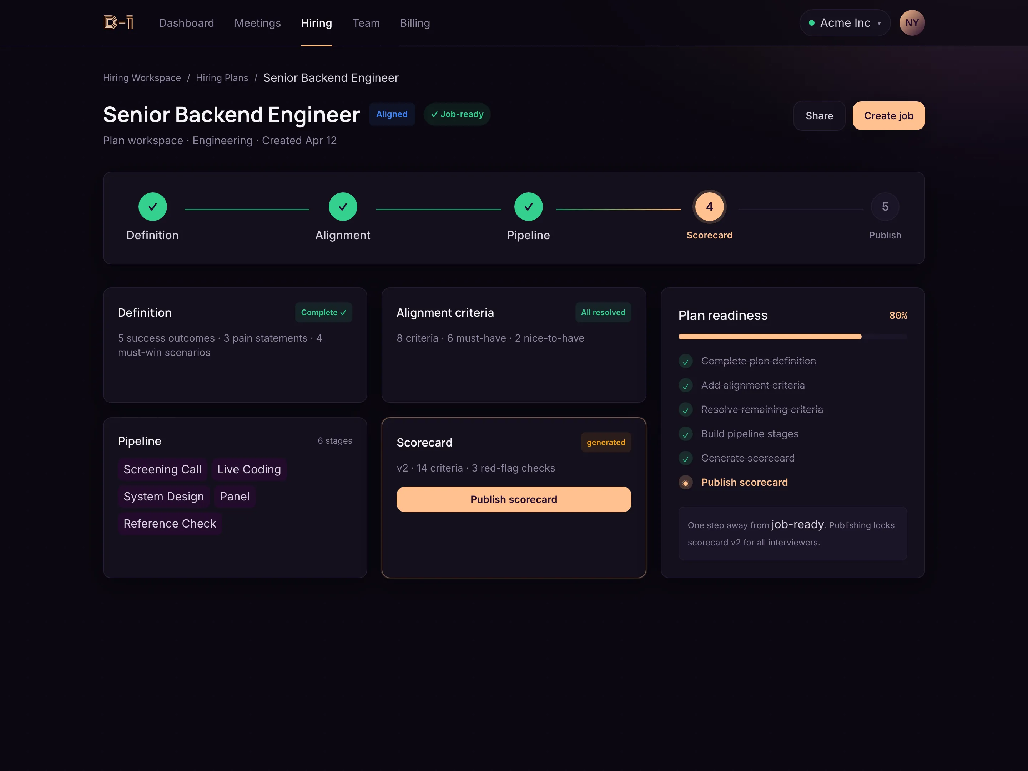This screenshot has width=1028, height=771.
Task: Select the Hiring tab
Action: pyautogui.click(x=316, y=23)
